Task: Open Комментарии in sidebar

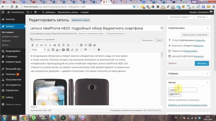Action: pyautogui.click(x=13, y=62)
